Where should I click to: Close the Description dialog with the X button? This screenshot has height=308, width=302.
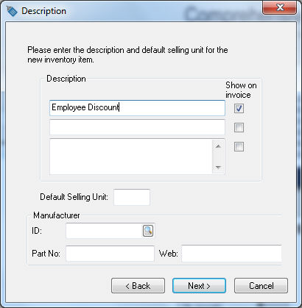pos(279,7)
